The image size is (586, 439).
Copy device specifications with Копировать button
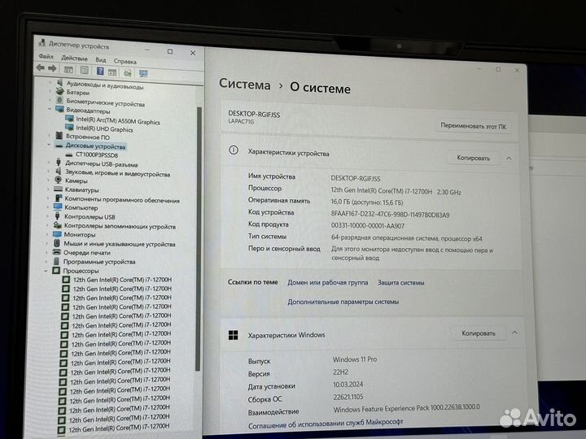pyautogui.click(x=473, y=158)
